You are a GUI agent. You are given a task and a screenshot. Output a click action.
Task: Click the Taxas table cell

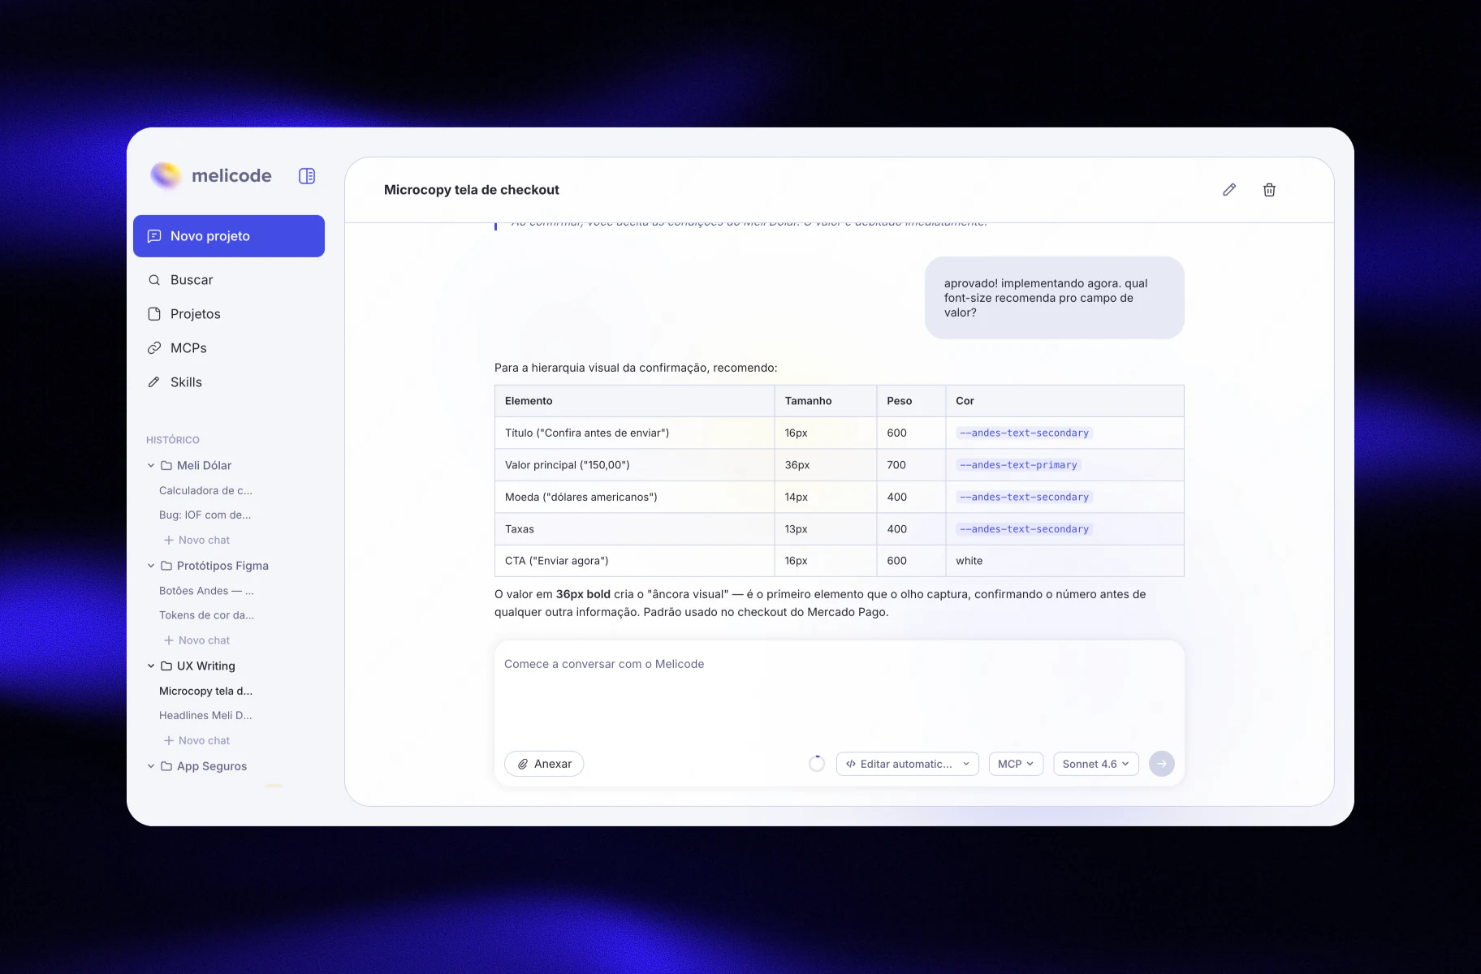point(634,529)
